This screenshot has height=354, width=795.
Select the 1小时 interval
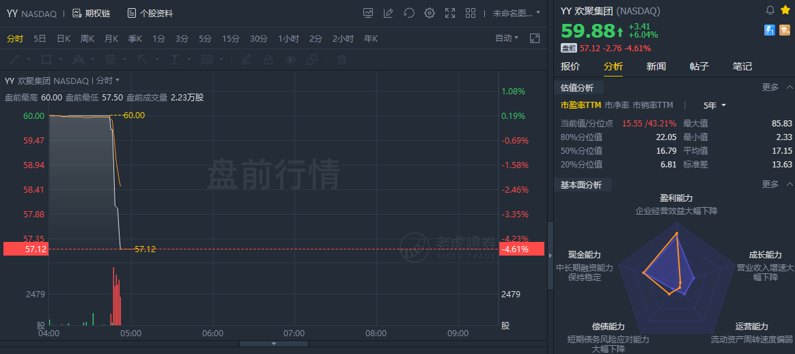pyautogui.click(x=288, y=38)
